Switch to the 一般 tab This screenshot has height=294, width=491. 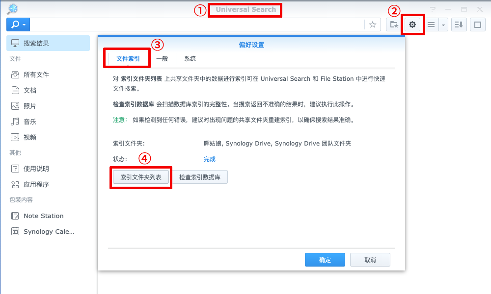(162, 58)
